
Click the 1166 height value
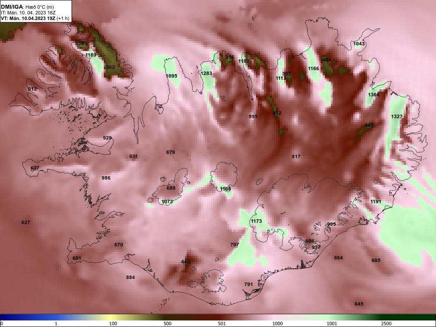click(313, 68)
